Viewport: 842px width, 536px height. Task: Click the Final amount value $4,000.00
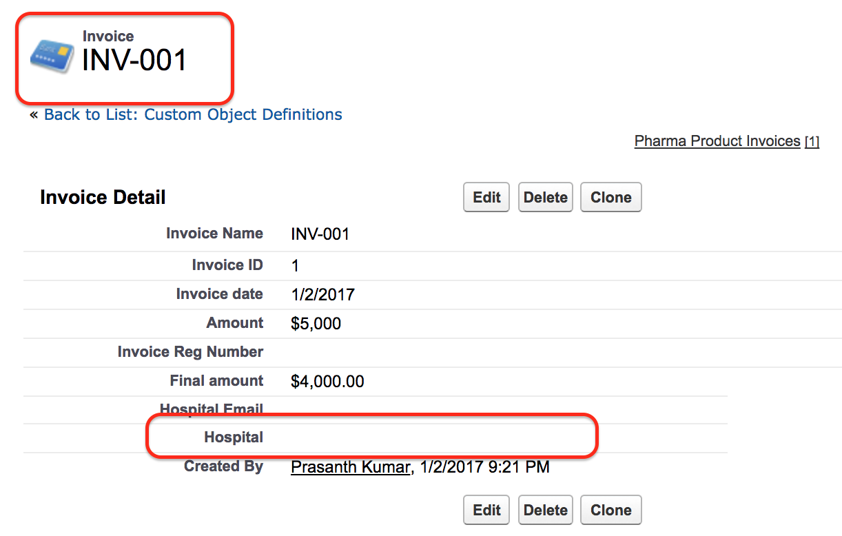tap(328, 381)
